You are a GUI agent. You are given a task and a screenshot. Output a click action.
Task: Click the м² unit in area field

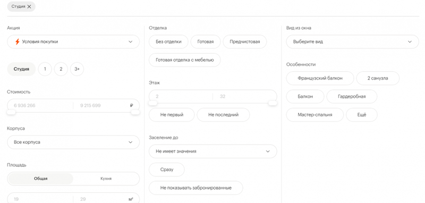click(131, 199)
